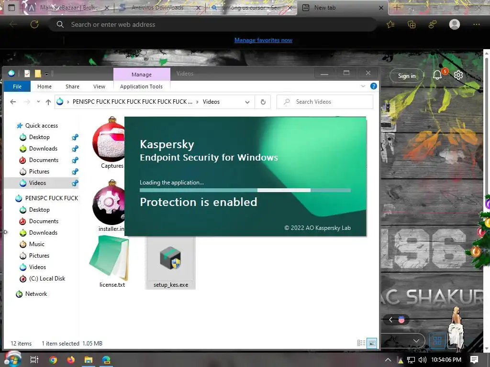490x367 pixels.
Task: Expand address bar history dropdown
Action: 247,102
